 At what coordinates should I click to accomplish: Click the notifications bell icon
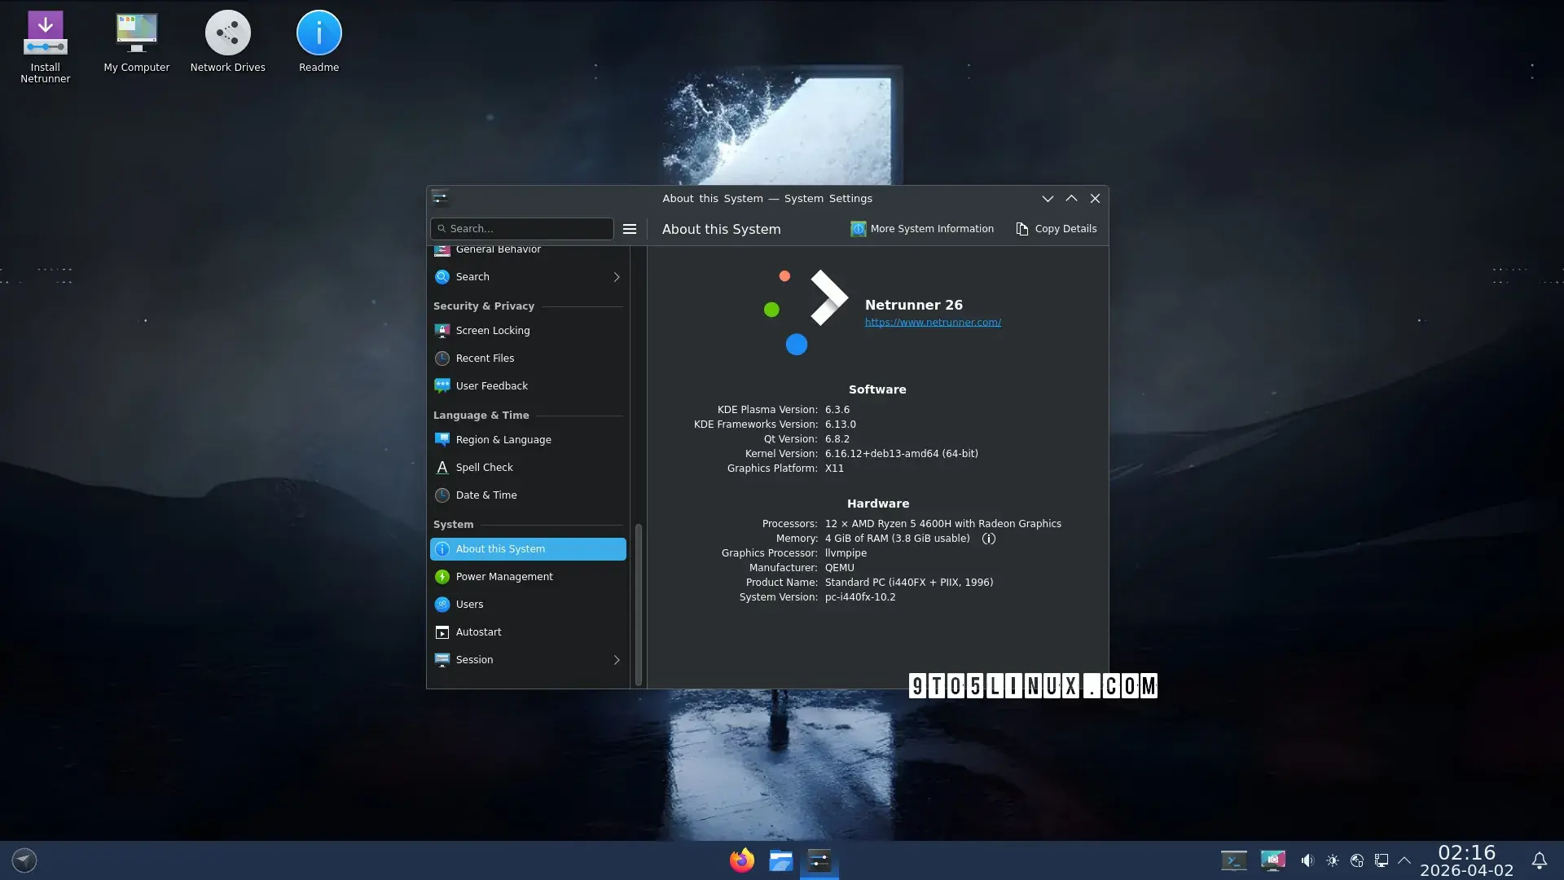click(x=1539, y=860)
